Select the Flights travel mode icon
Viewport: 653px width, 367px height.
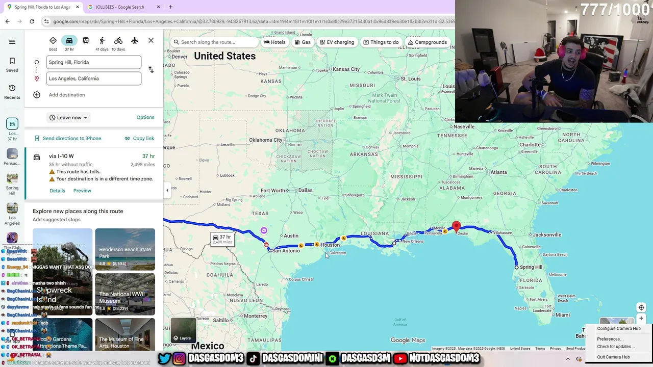point(135,41)
